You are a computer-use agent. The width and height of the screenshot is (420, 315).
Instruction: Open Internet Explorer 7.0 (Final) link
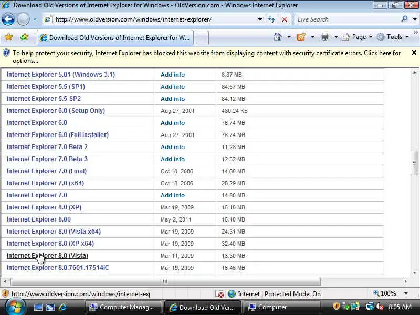(47, 171)
